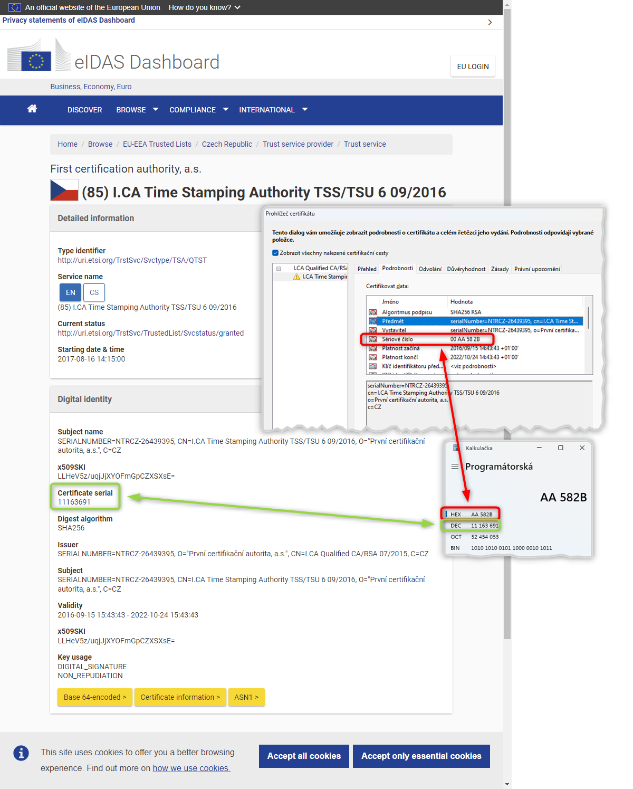Open the Kalkulačka hamburger menu
The image size is (633, 789).
click(x=455, y=467)
